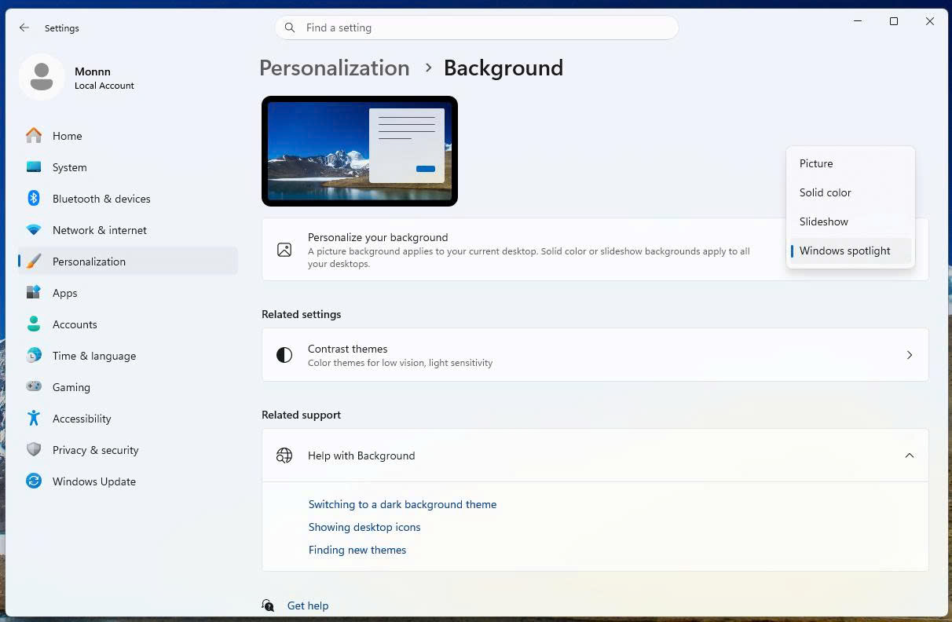Click the Related settings heading
This screenshot has height=622, width=952.
pyautogui.click(x=302, y=314)
